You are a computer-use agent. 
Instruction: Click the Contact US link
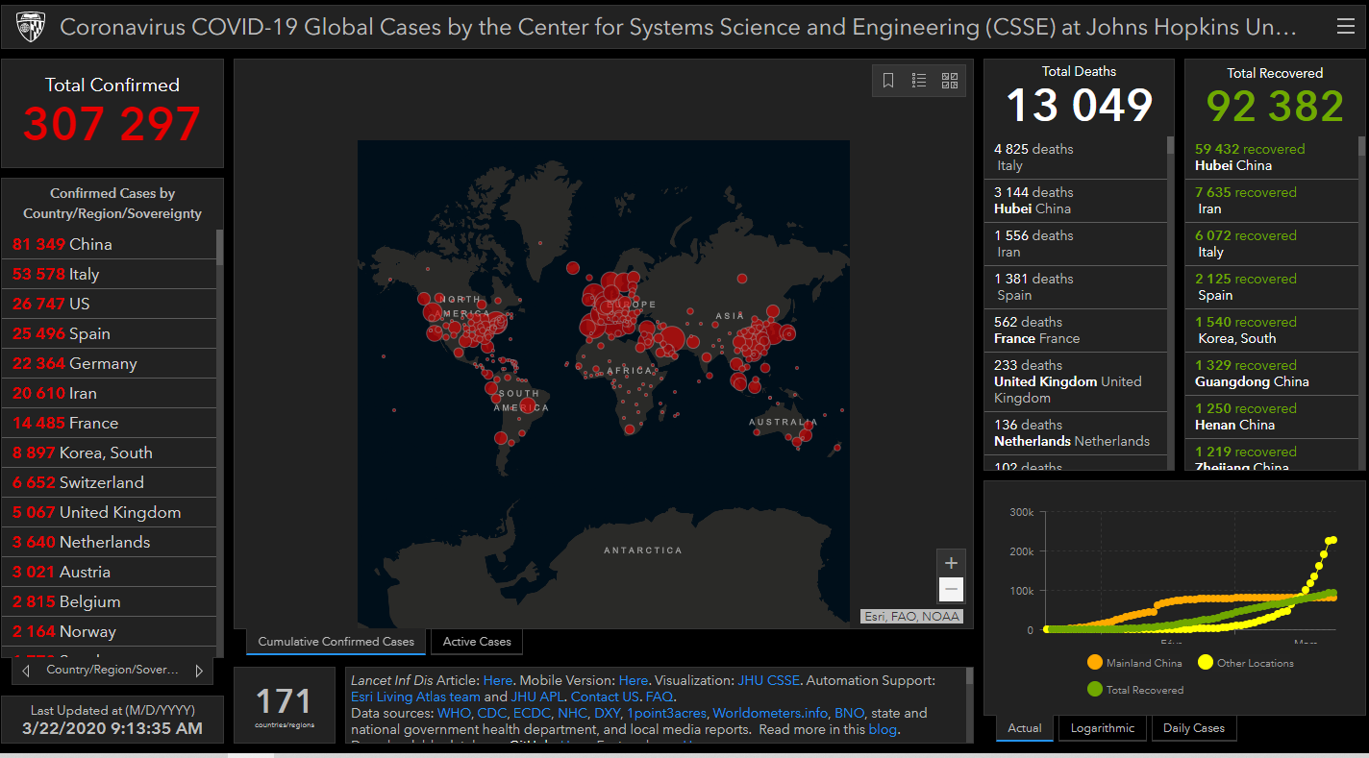(605, 697)
